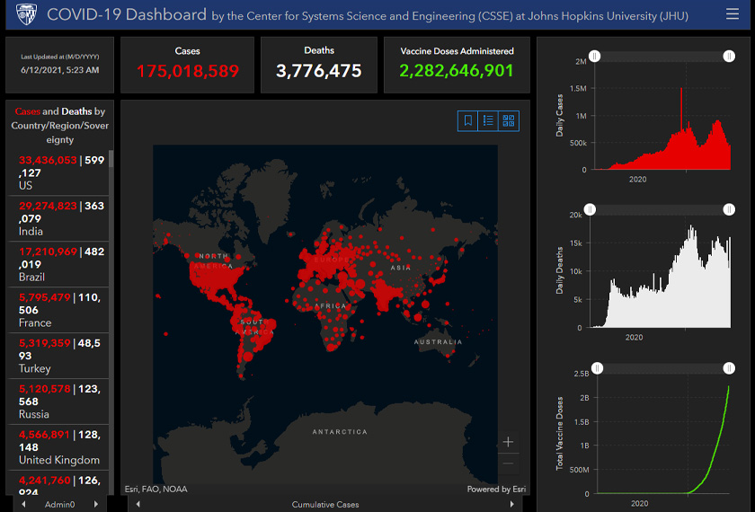This screenshot has width=755, height=512.
Task: Switch to next tab after Admin0
Action: click(96, 505)
